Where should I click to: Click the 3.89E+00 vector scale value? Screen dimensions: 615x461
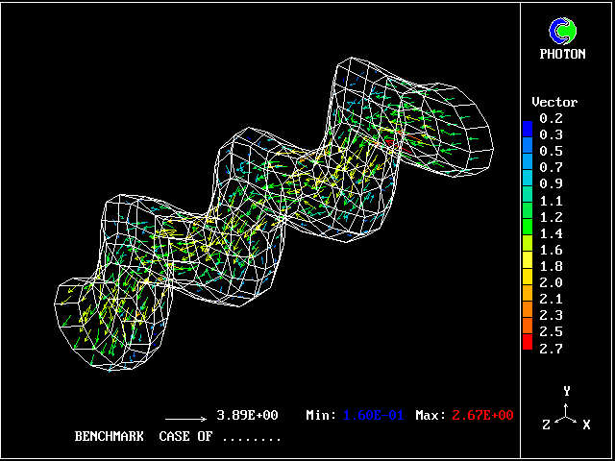point(248,415)
